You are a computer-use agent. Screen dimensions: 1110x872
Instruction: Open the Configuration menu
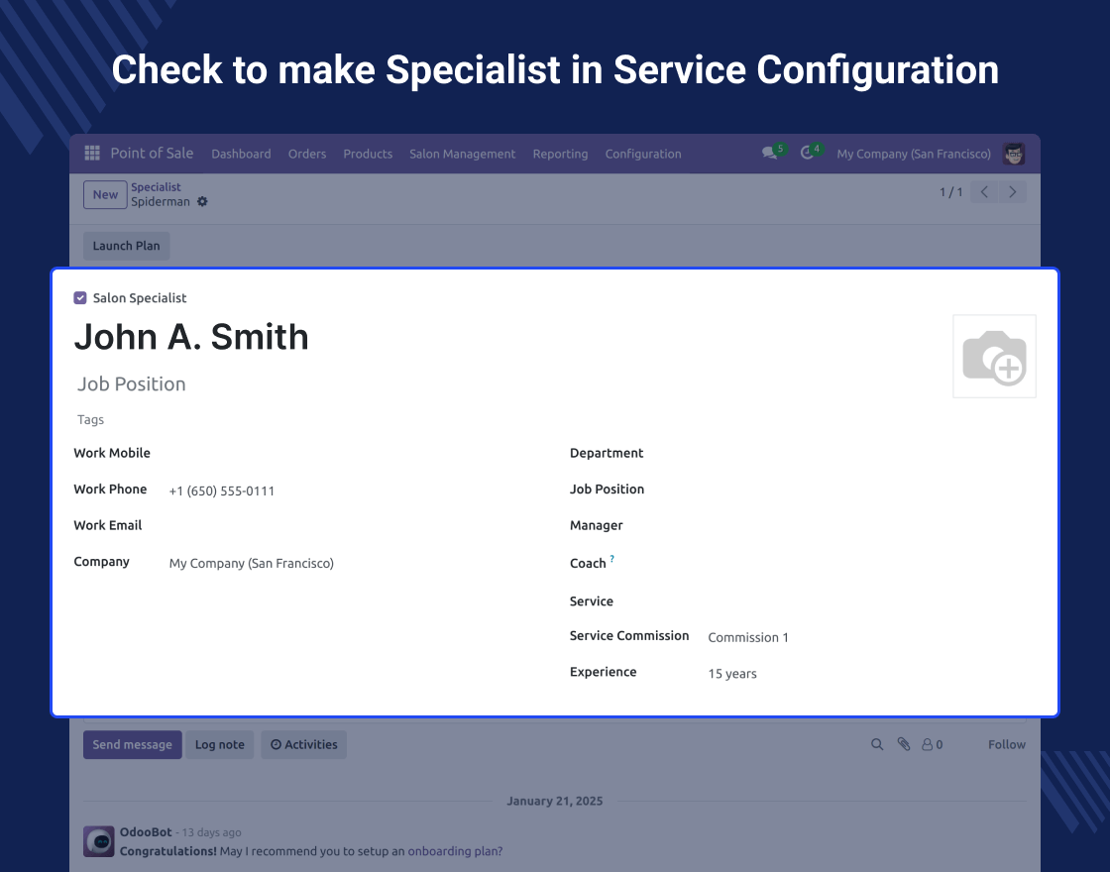tap(643, 154)
